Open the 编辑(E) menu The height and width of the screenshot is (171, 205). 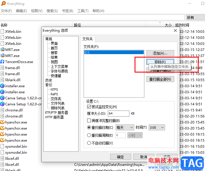tap(21, 11)
